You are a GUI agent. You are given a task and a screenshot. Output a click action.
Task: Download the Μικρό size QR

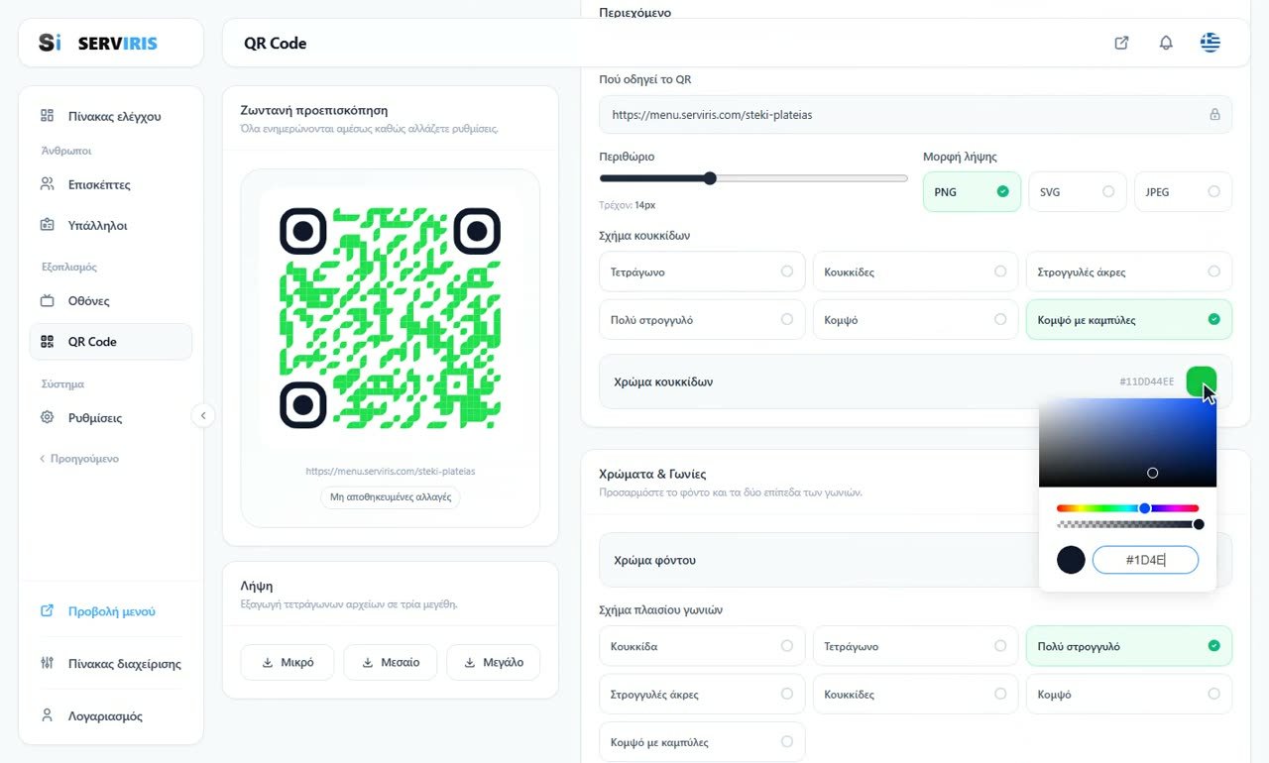click(x=288, y=662)
